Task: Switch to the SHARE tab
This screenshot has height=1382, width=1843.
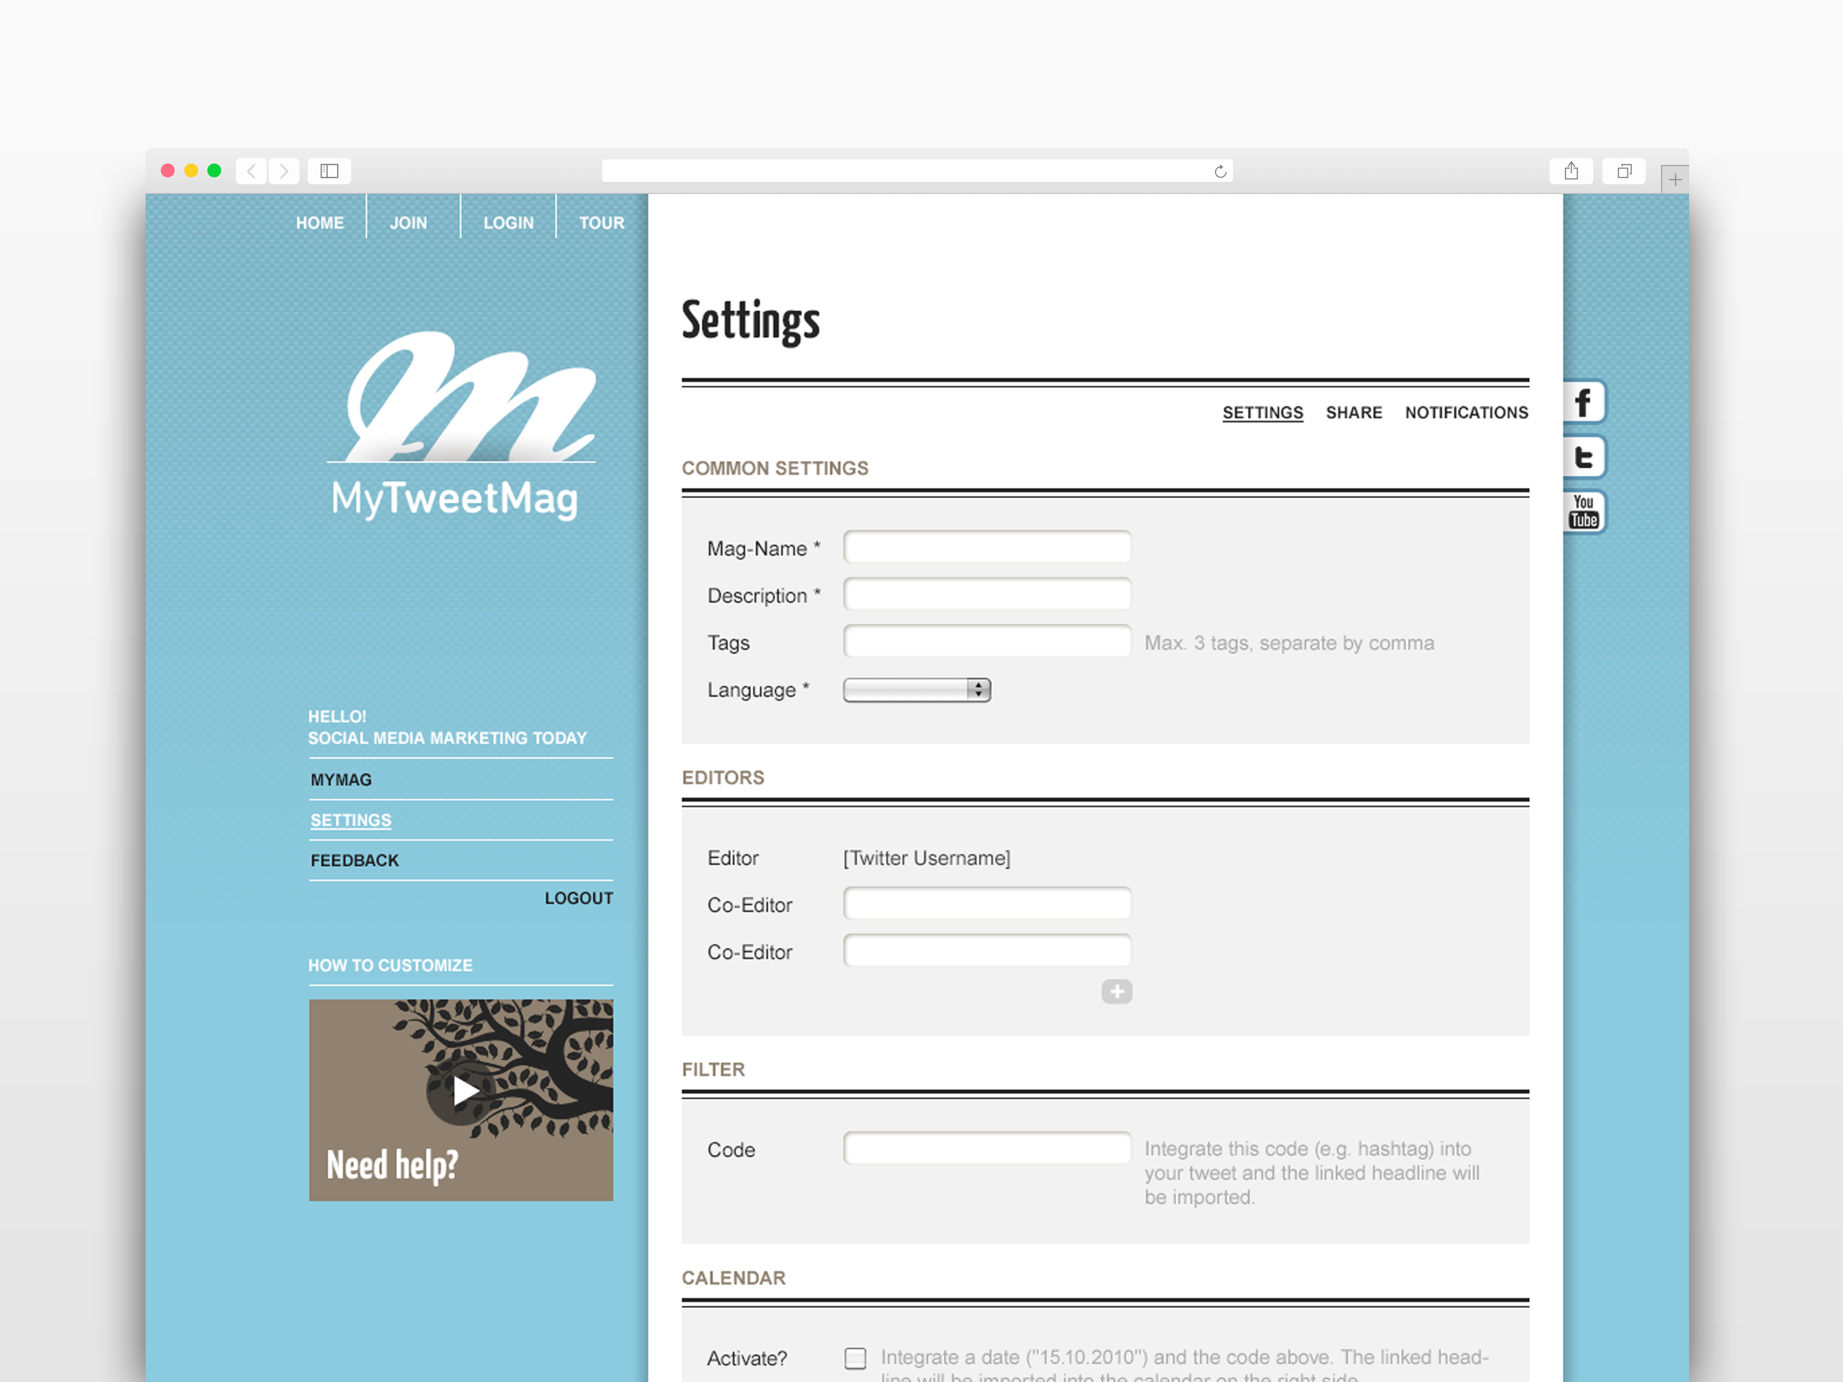Action: coord(1354,412)
